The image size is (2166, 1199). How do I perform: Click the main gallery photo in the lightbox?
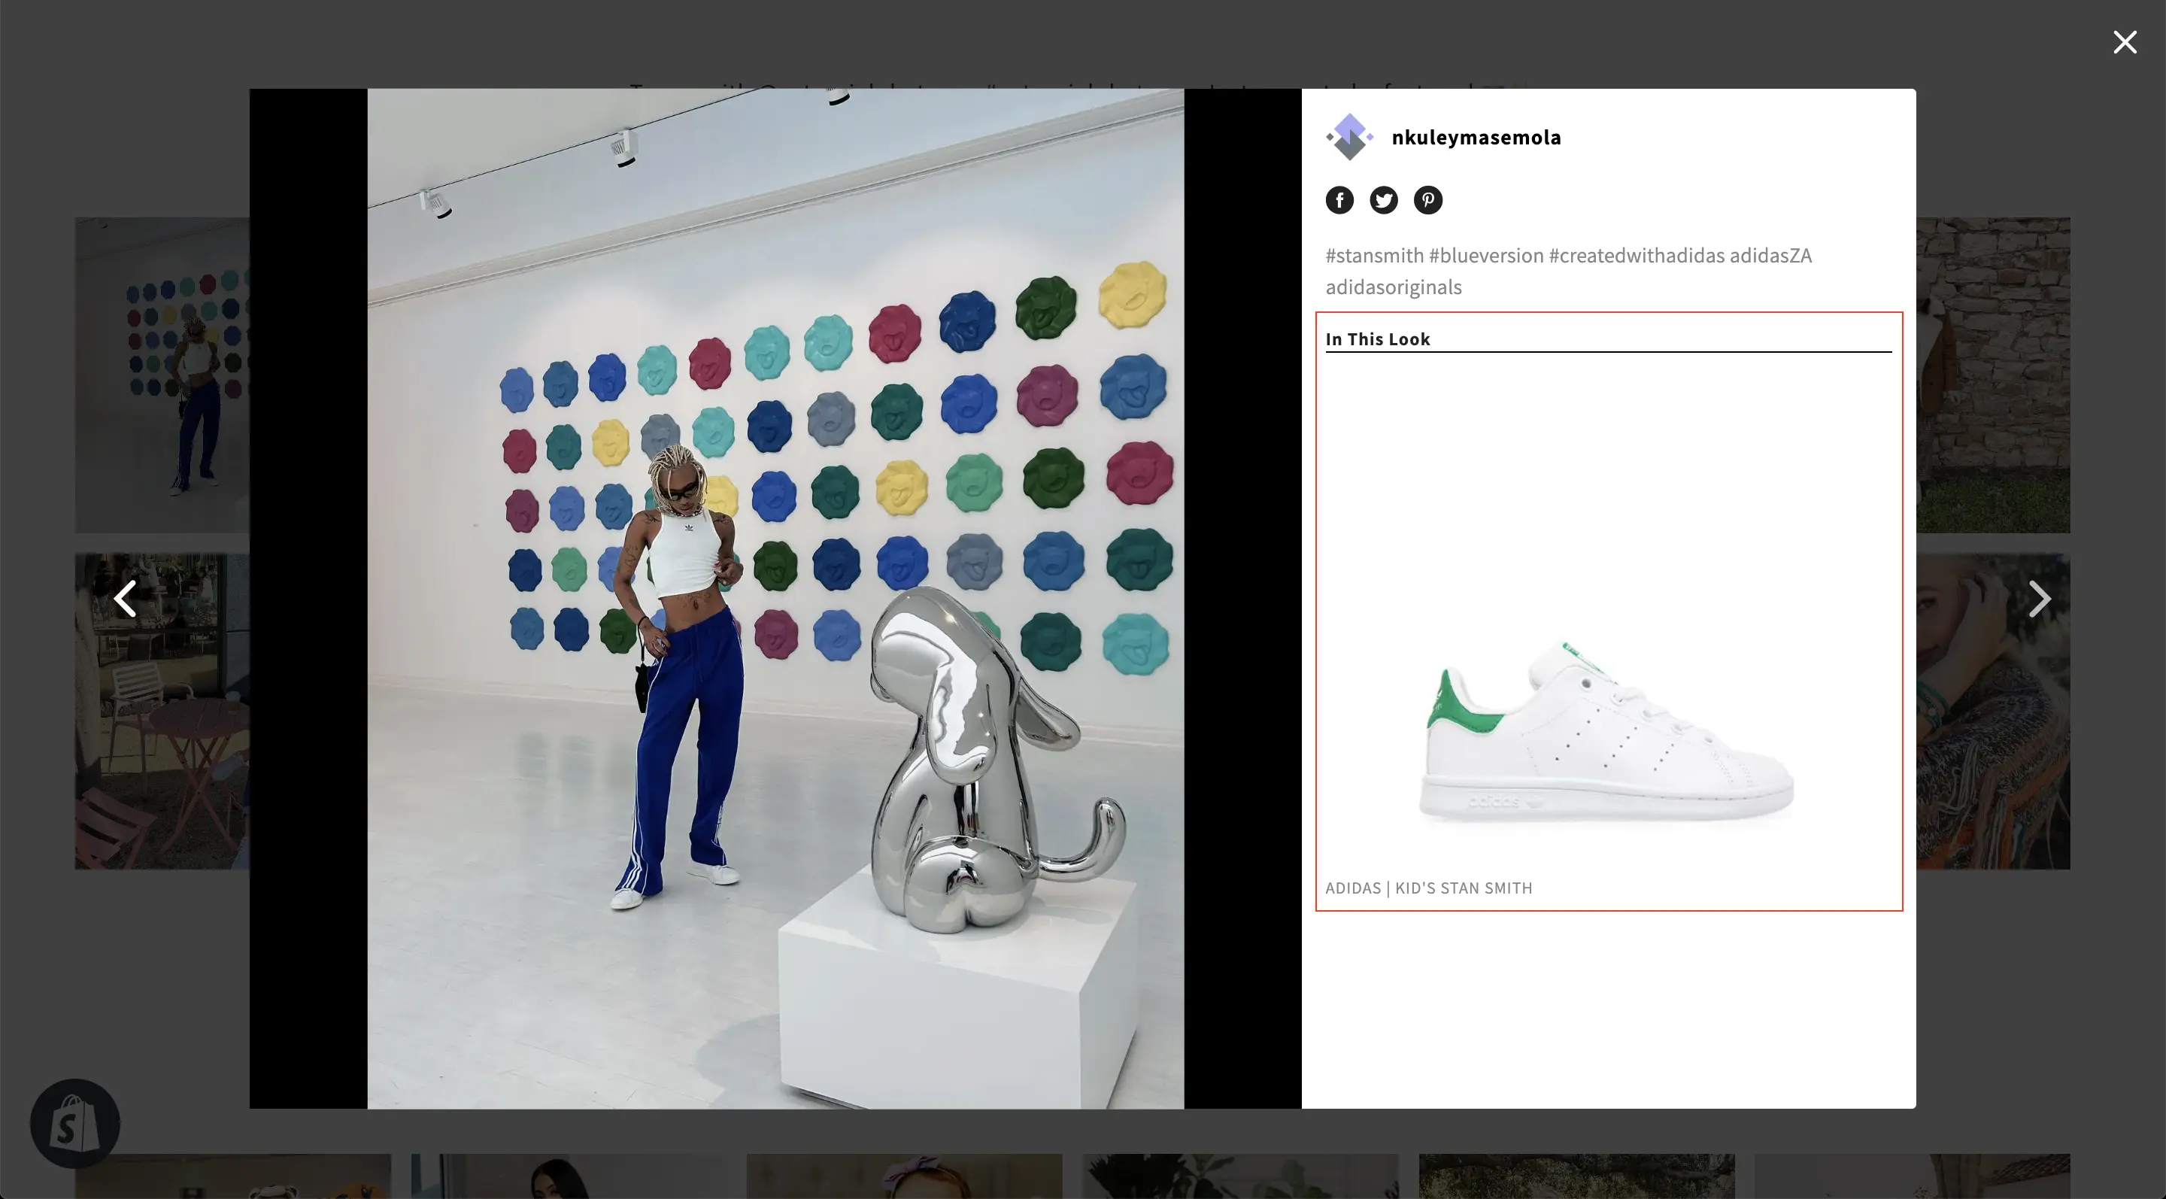[775, 599]
